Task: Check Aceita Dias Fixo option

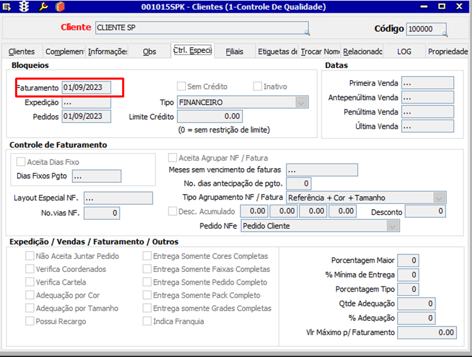Action: coord(21,162)
